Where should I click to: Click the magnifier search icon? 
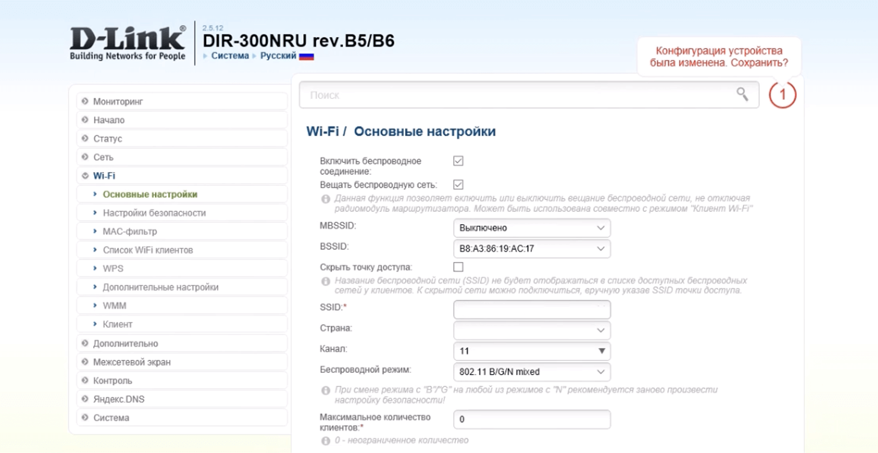pyautogui.click(x=742, y=94)
